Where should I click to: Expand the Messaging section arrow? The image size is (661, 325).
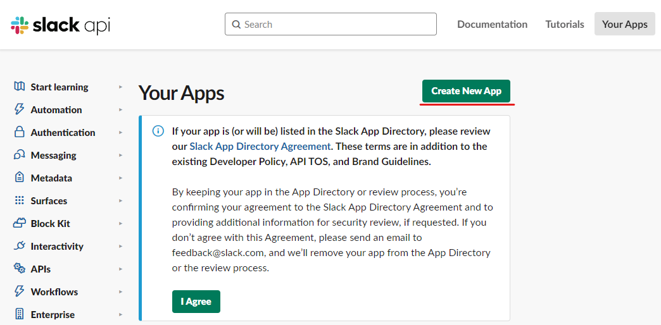(120, 155)
